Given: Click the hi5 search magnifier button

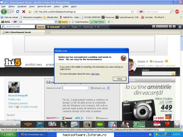Looking at the screenshot, I should [x=174, y=74].
